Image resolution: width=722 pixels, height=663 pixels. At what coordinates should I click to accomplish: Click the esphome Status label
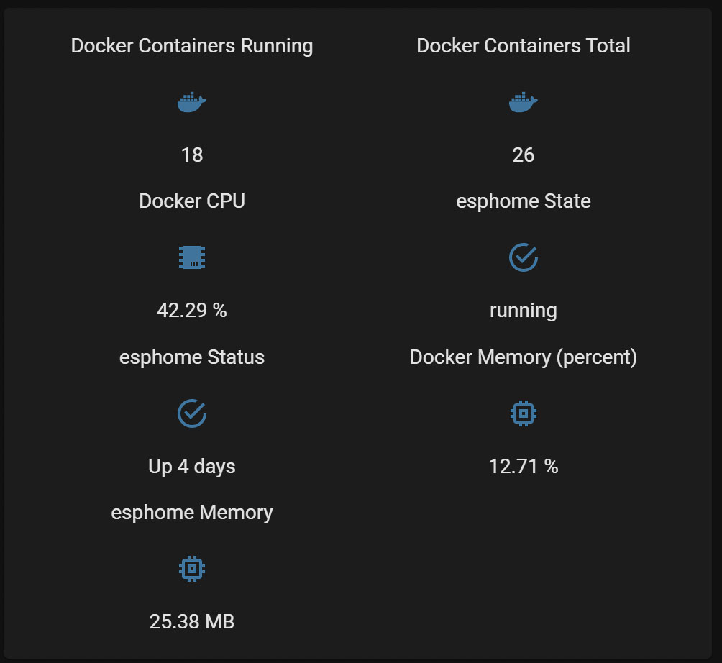point(192,357)
